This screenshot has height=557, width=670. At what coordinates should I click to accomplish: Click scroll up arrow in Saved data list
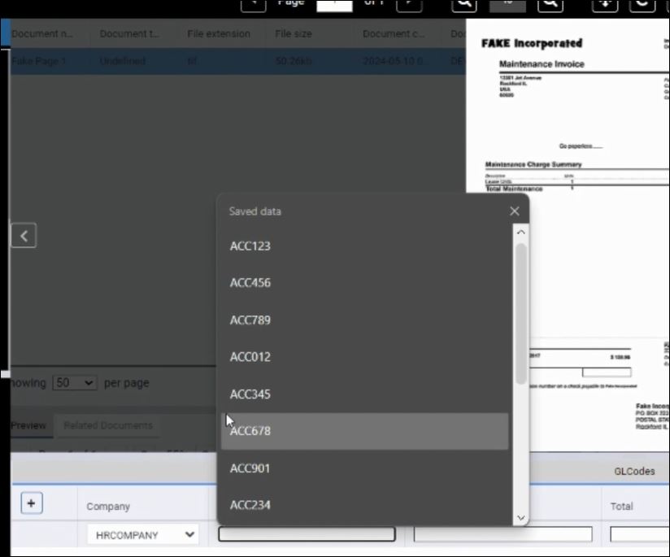point(520,233)
